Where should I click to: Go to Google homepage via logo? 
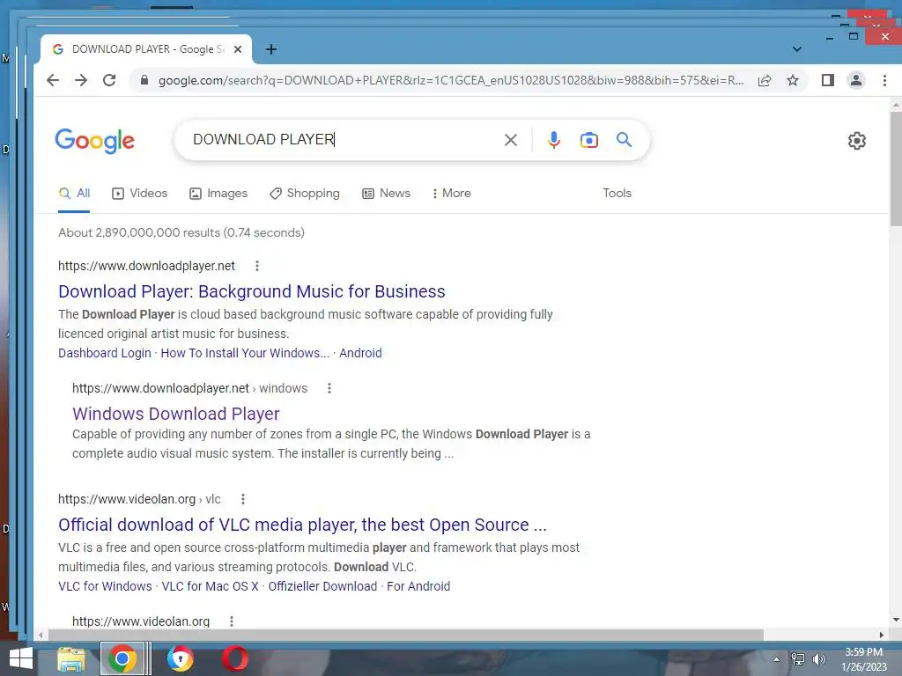[x=95, y=141]
